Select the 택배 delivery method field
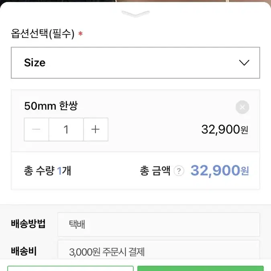This screenshot has height=271, width=271. pos(159,224)
